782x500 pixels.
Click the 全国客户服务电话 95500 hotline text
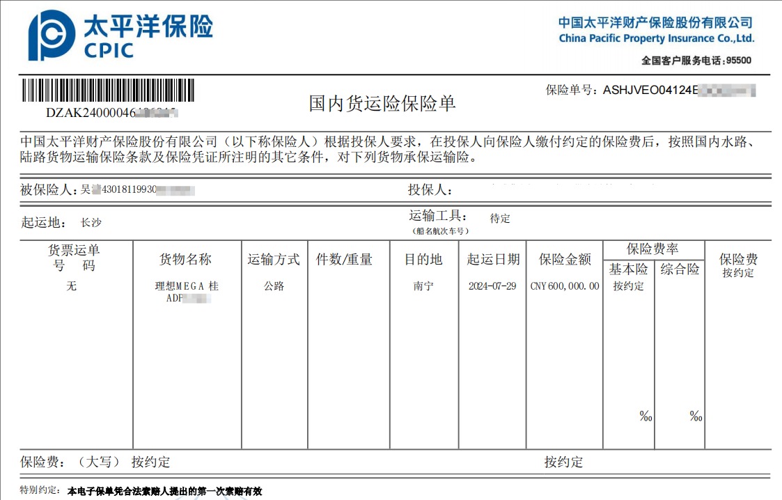pyautogui.click(x=696, y=61)
